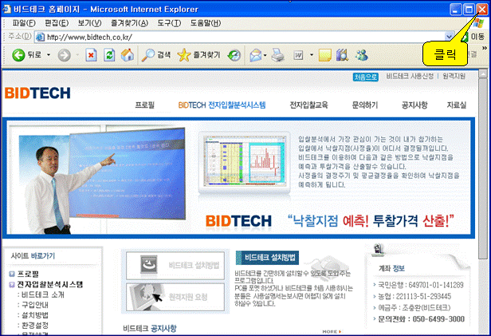Viewport: 491px width, 336px height.
Task: Open the 파일(F) menu
Action: coord(24,23)
